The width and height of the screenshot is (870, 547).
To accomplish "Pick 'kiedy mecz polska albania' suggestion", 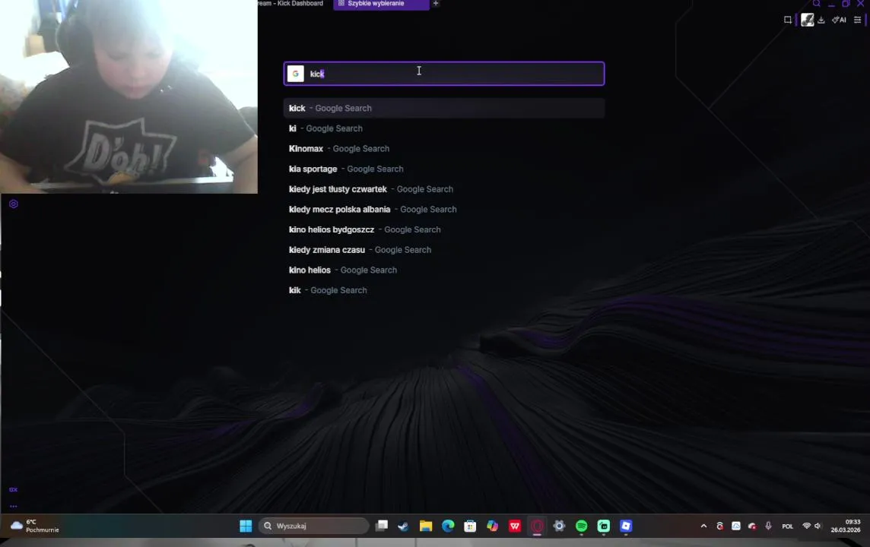I will pos(444,210).
